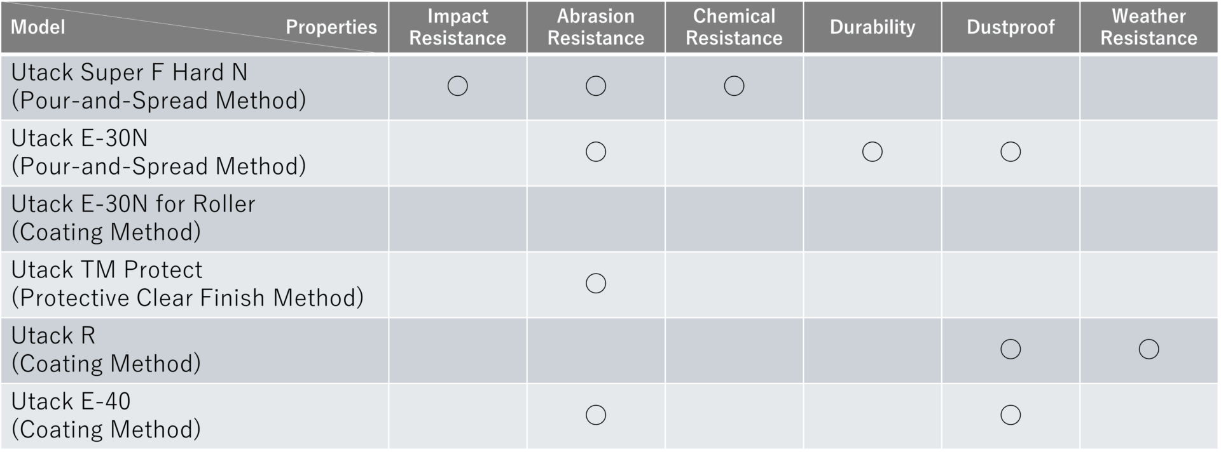Select the Dustproof circle in Utack R row
1221x459 pixels.
pyautogui.click(x=1011, y=349)
